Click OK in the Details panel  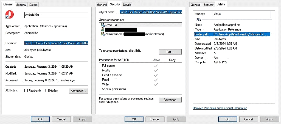[227, 119]
